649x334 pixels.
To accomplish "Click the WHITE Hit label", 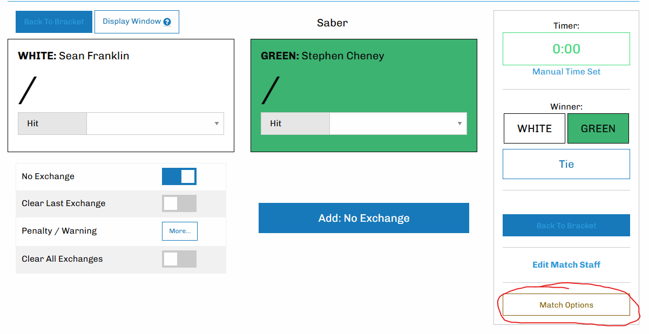I will 52,124.
